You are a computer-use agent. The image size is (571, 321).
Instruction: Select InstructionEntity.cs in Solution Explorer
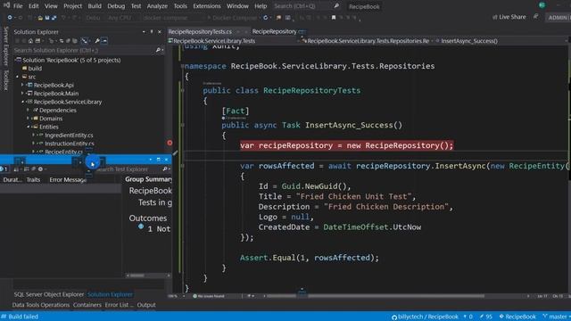pos(70,144)
